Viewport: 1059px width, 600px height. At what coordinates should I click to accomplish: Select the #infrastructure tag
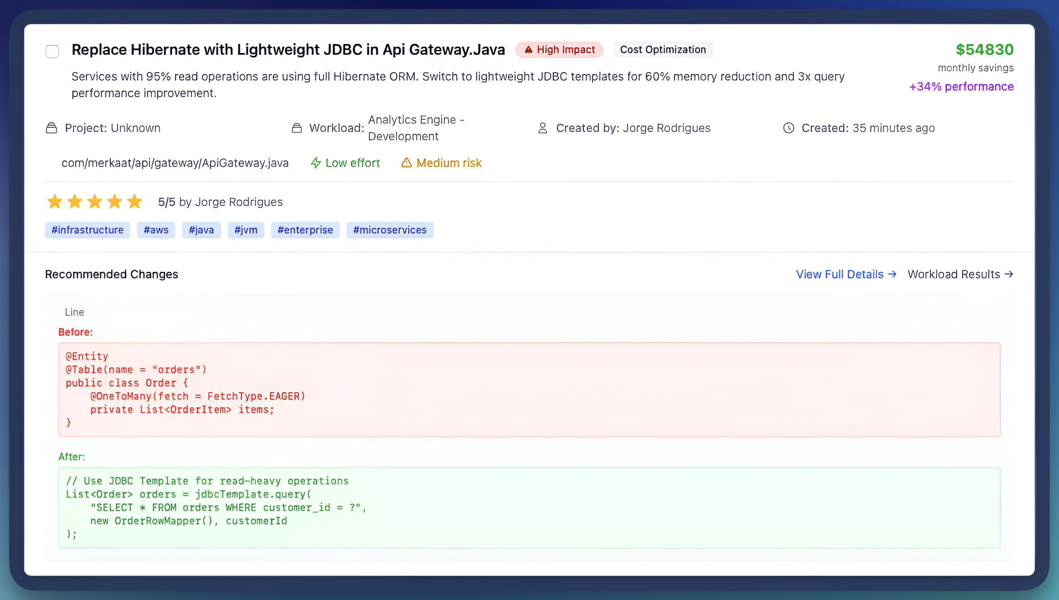click(x=87, y=230)
